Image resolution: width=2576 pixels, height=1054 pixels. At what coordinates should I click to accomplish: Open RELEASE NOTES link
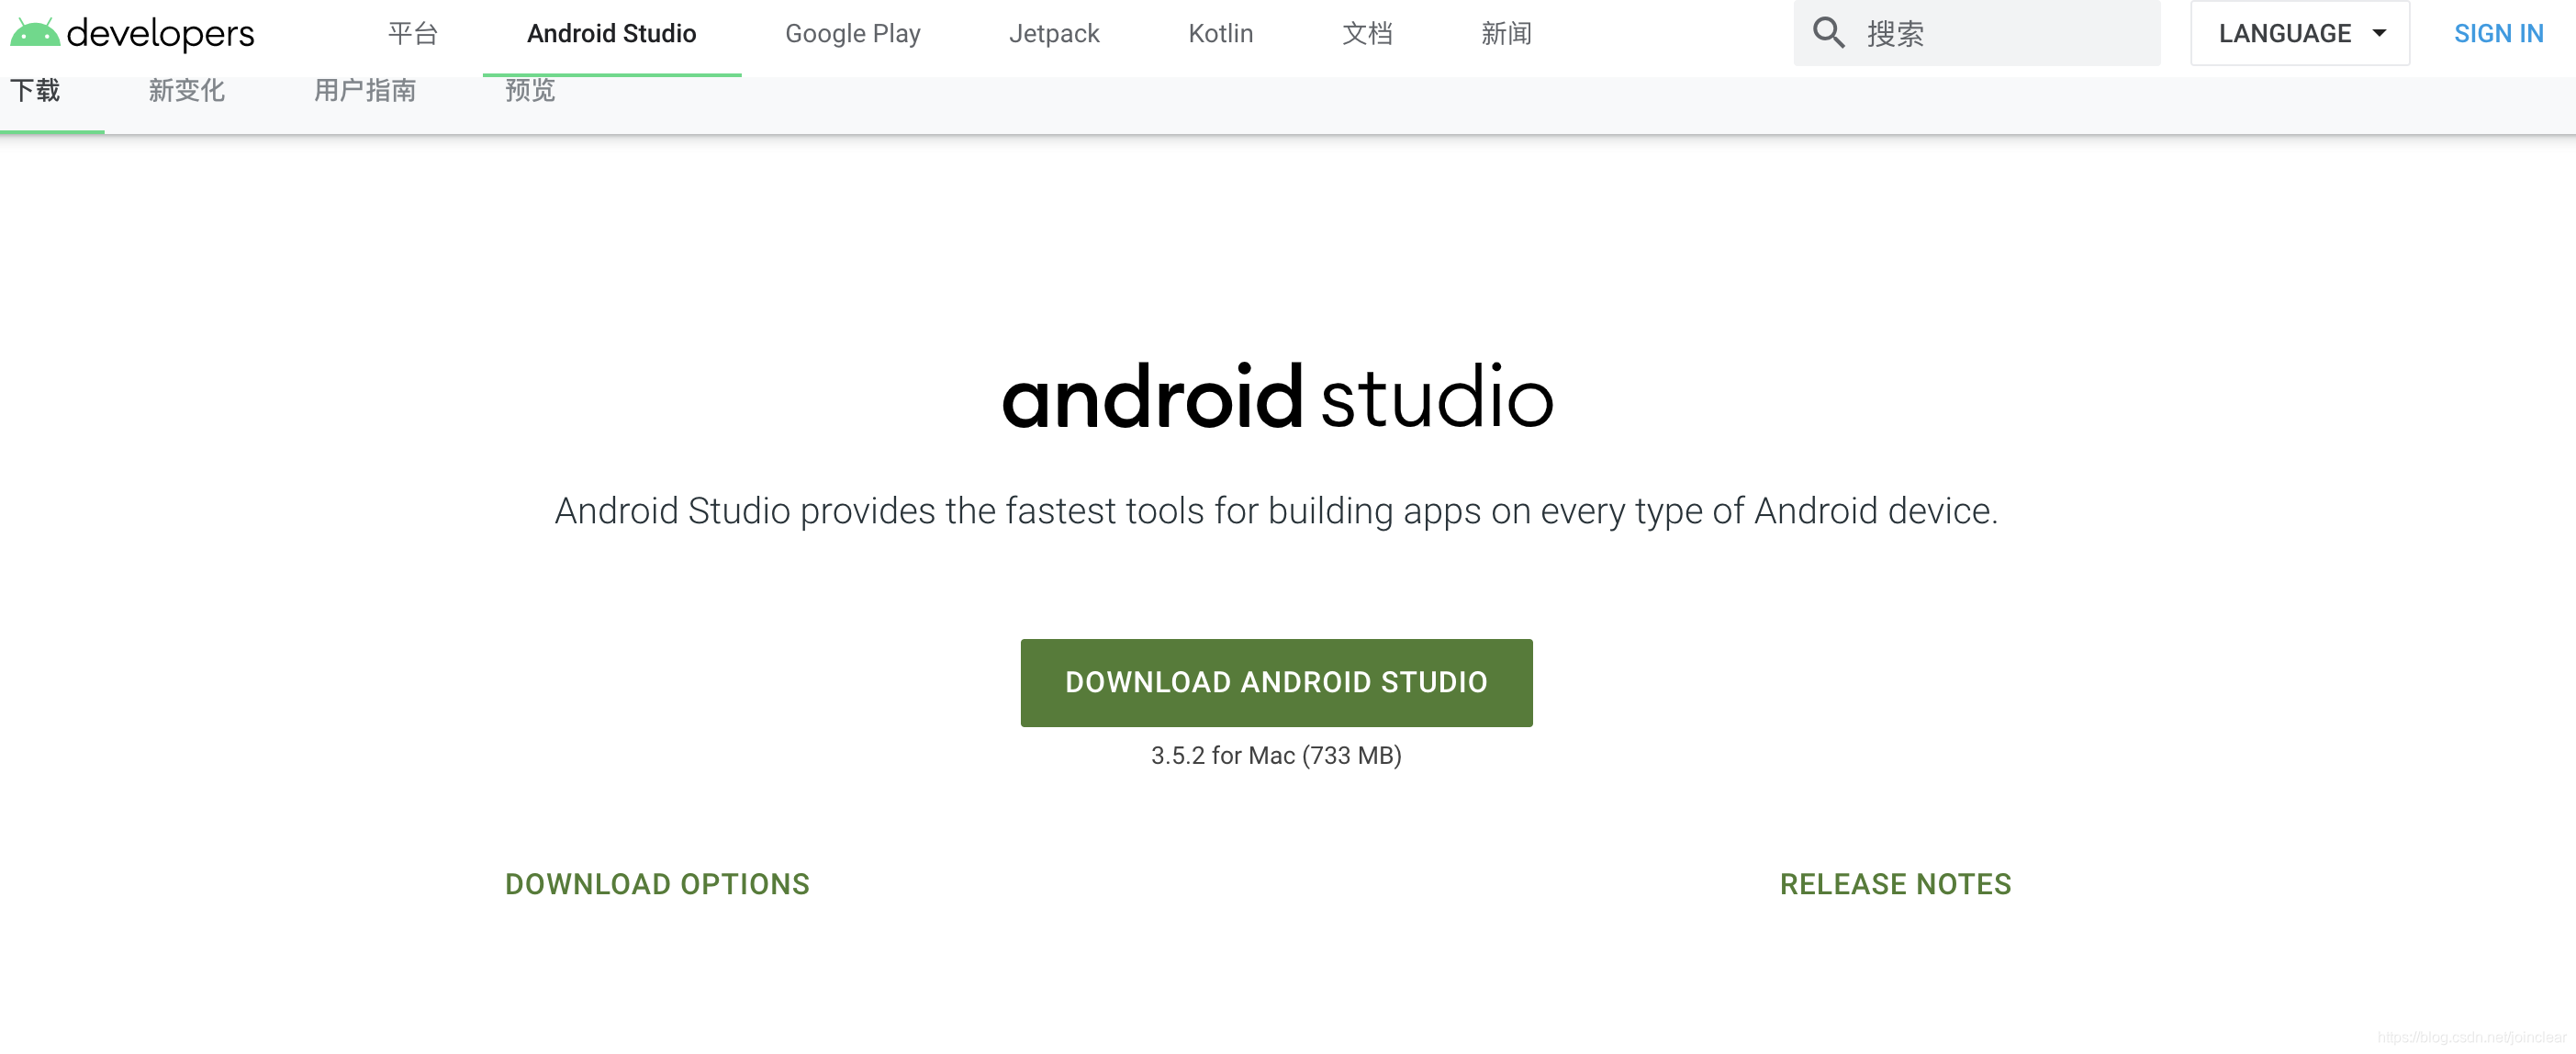pos(1895,884)
